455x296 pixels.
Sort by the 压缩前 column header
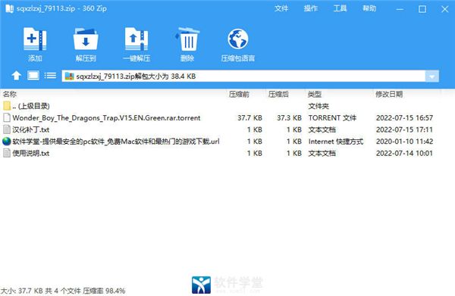[x=239, y=94]
